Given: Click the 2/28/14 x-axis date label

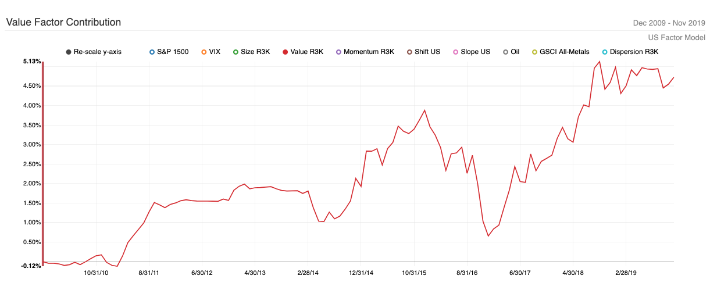Looking at the screenshot, I should click(307, 272).
